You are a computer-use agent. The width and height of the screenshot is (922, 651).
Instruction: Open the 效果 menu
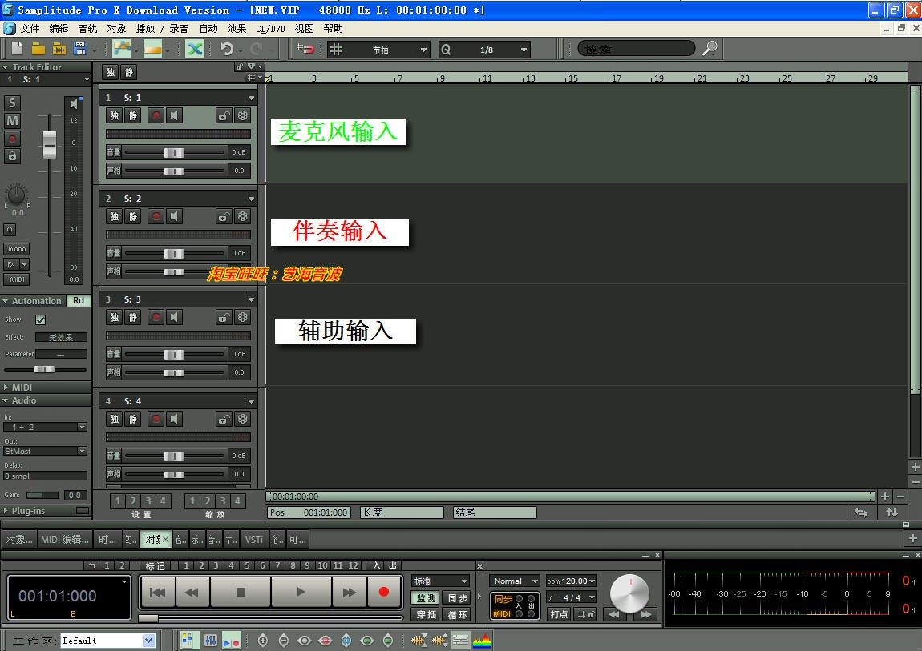coord(237,28)
